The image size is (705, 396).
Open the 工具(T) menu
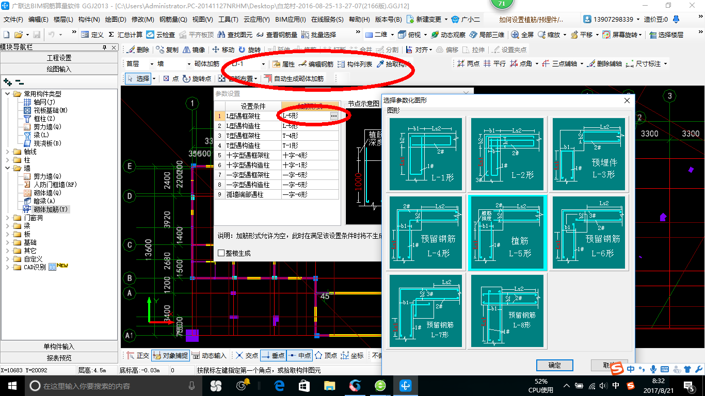[228, 20]
